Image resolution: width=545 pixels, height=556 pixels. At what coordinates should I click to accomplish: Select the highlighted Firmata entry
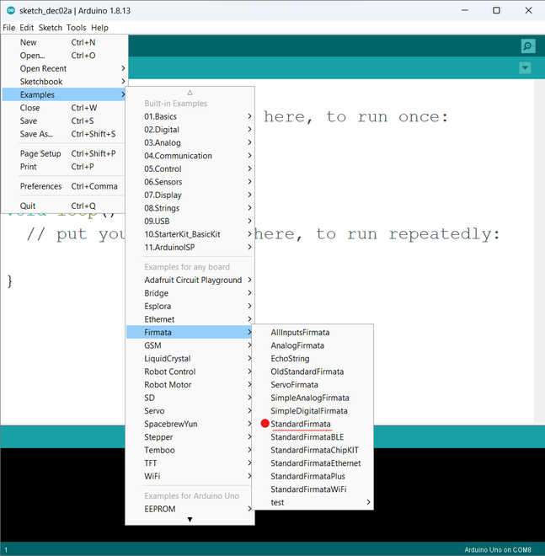coord(190,332)
